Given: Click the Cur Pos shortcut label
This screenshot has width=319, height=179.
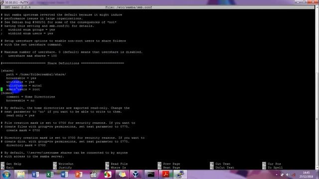Looking at the screenshot, I should click(274, 164).
